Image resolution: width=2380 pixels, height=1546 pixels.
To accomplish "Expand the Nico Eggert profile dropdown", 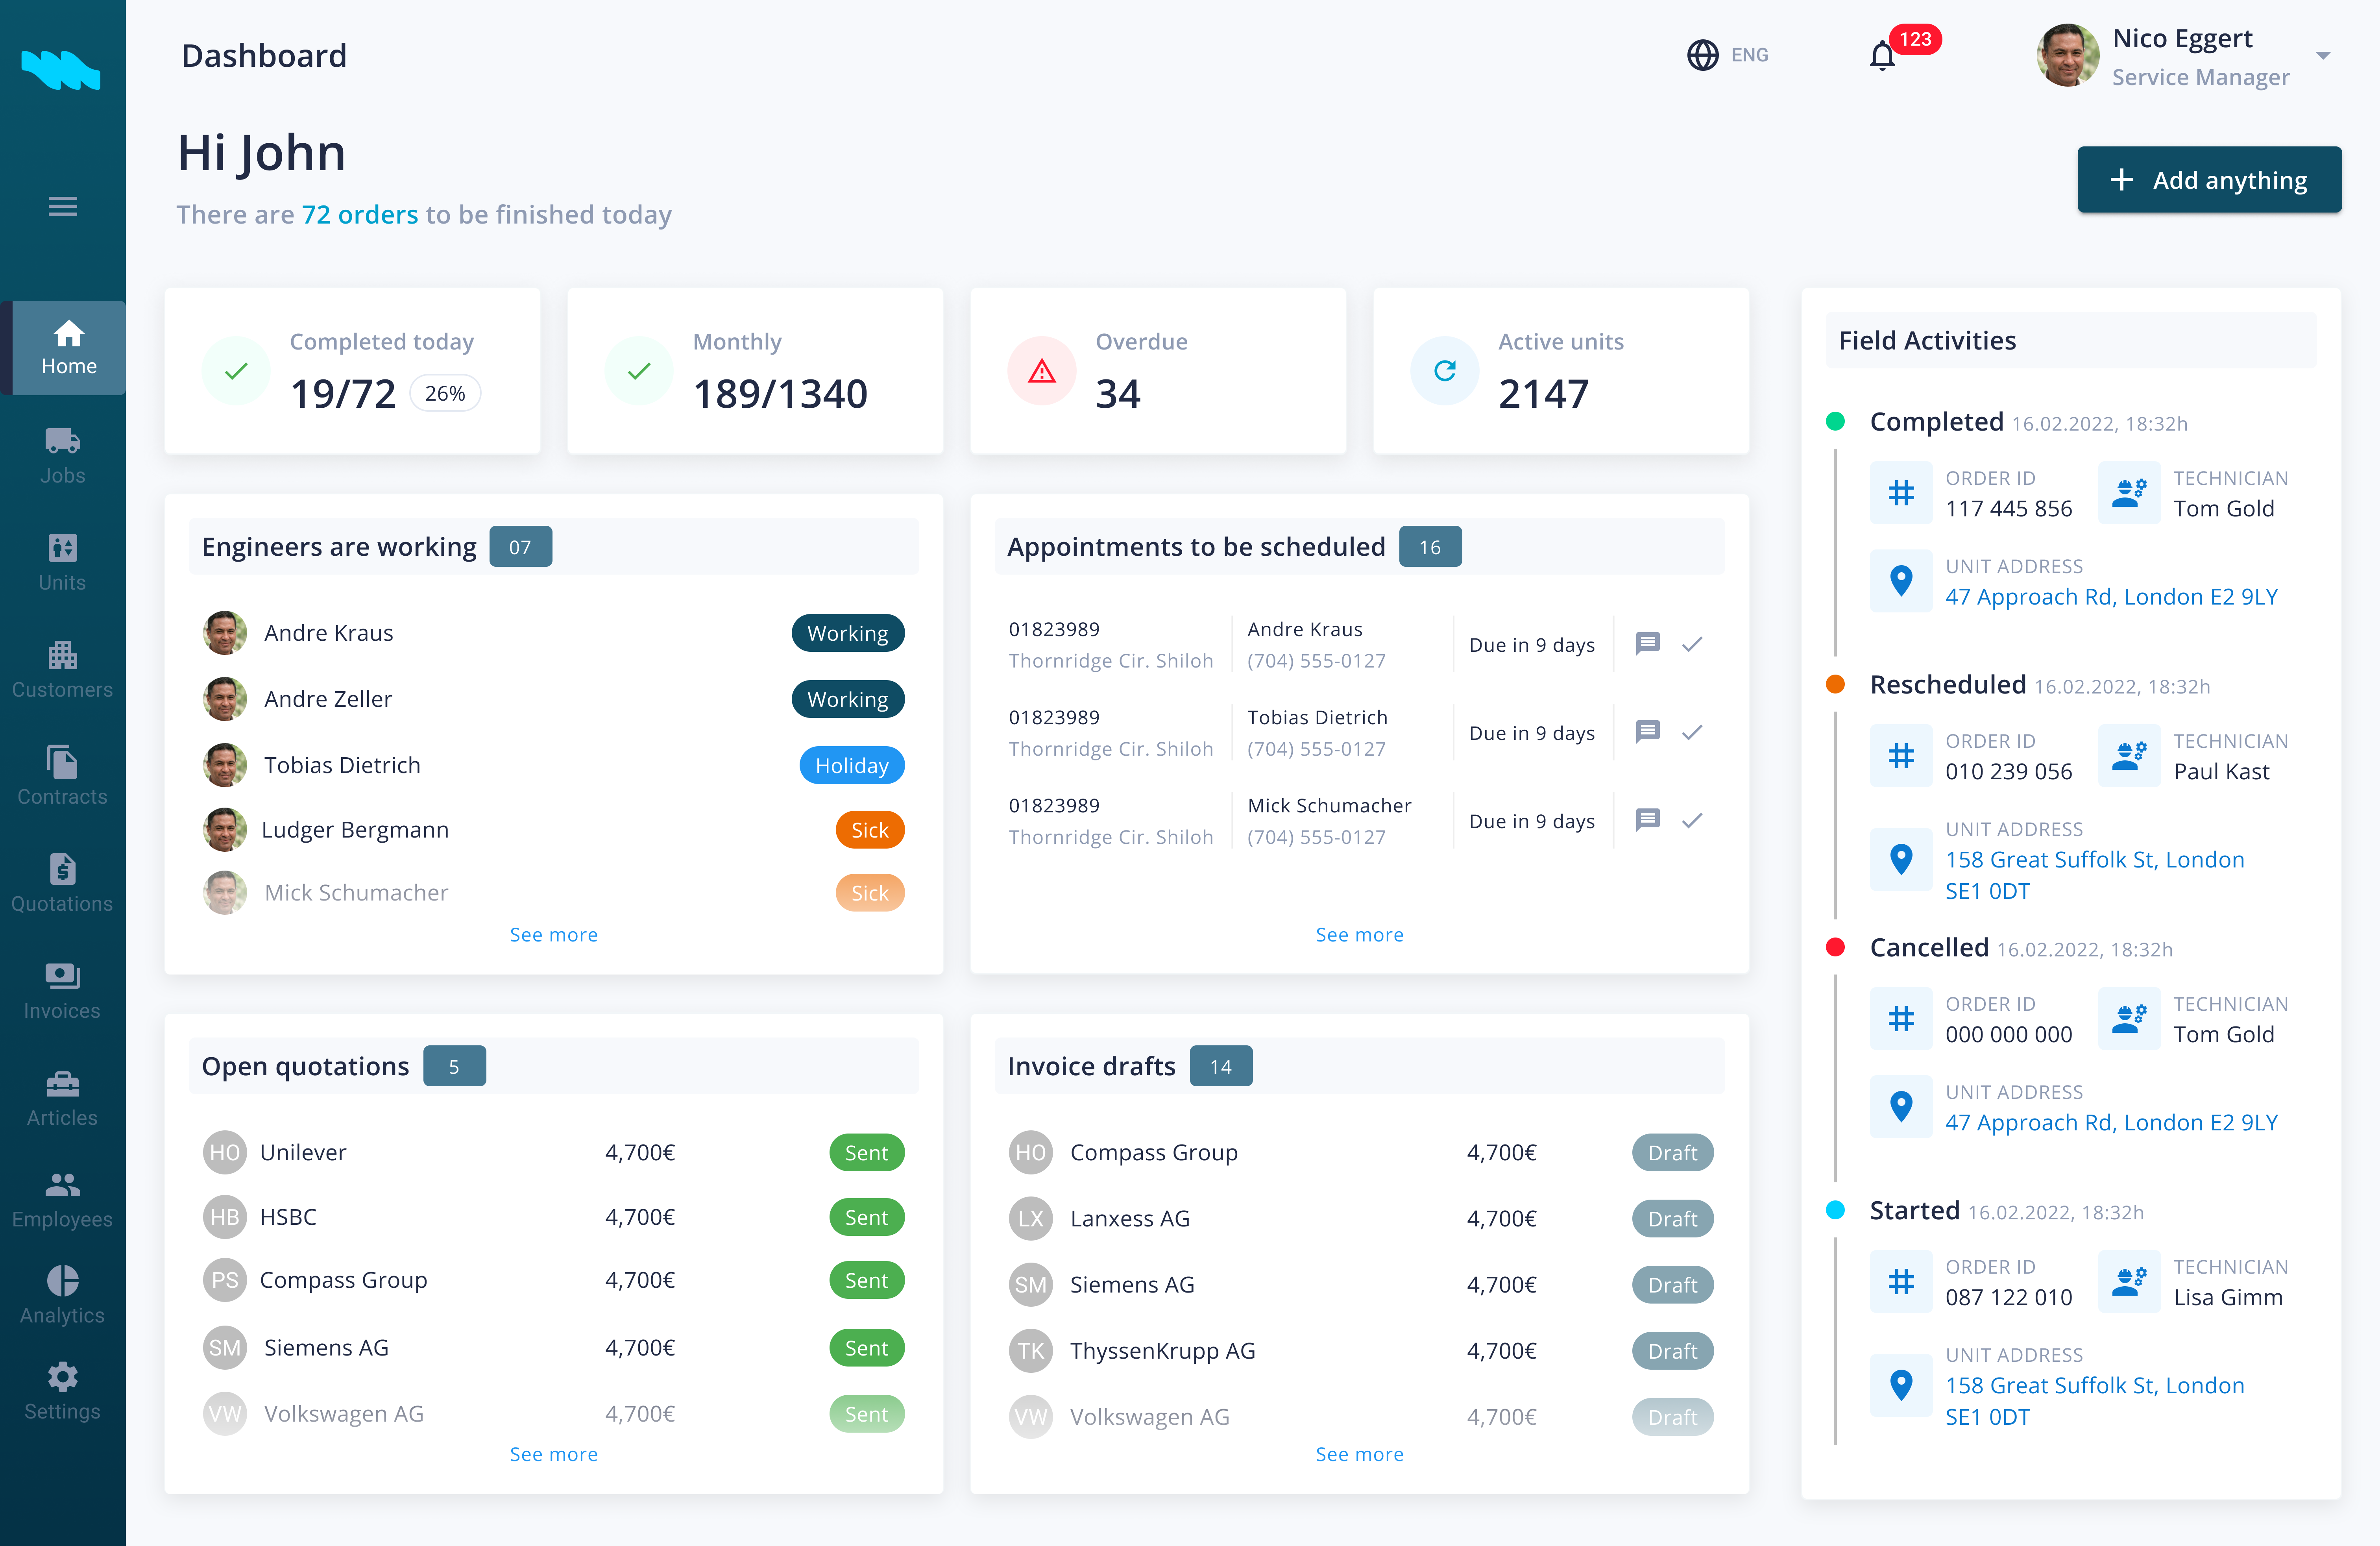I will (x=2322, y=55).
